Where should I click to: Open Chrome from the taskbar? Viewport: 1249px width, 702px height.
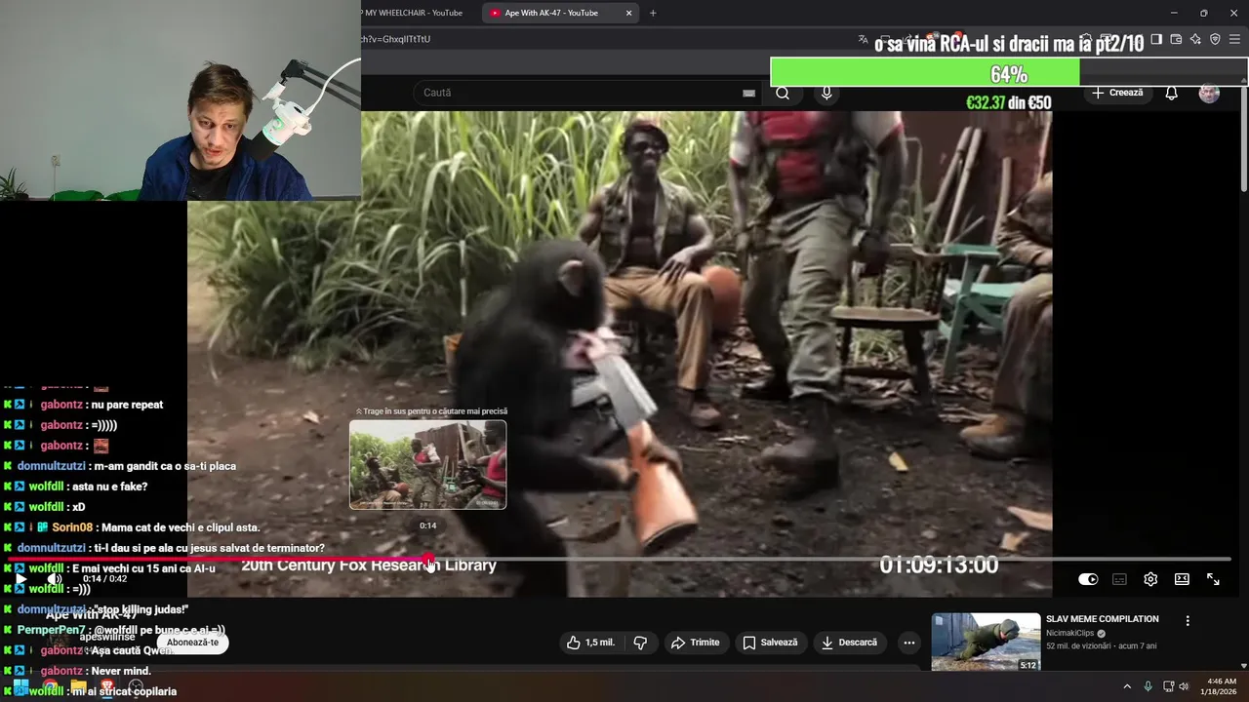[x=49, y=686]
